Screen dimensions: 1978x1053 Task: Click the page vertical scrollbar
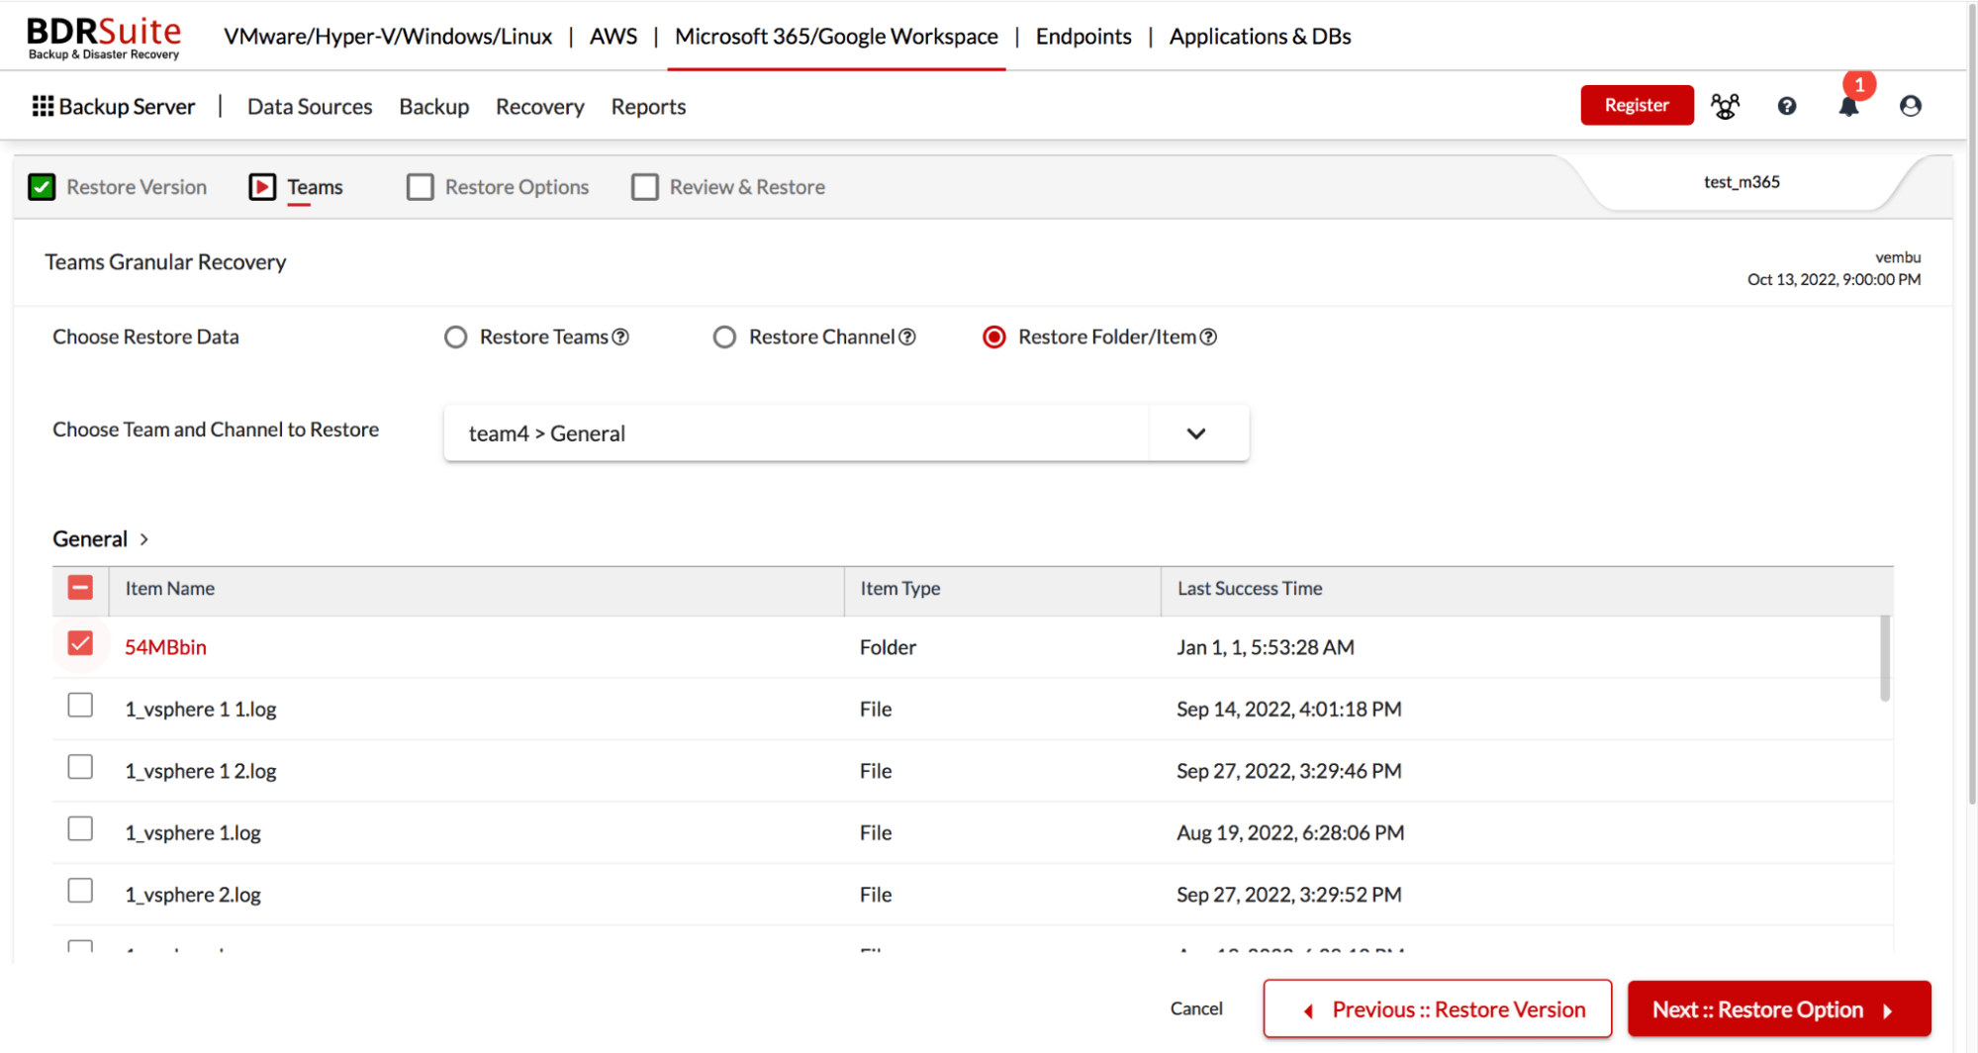click(x=1972, y=406)
